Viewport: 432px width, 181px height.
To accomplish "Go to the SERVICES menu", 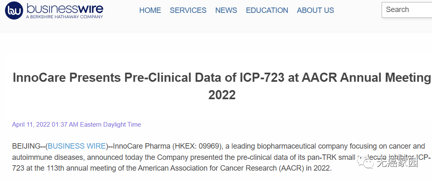I will 188,10.
